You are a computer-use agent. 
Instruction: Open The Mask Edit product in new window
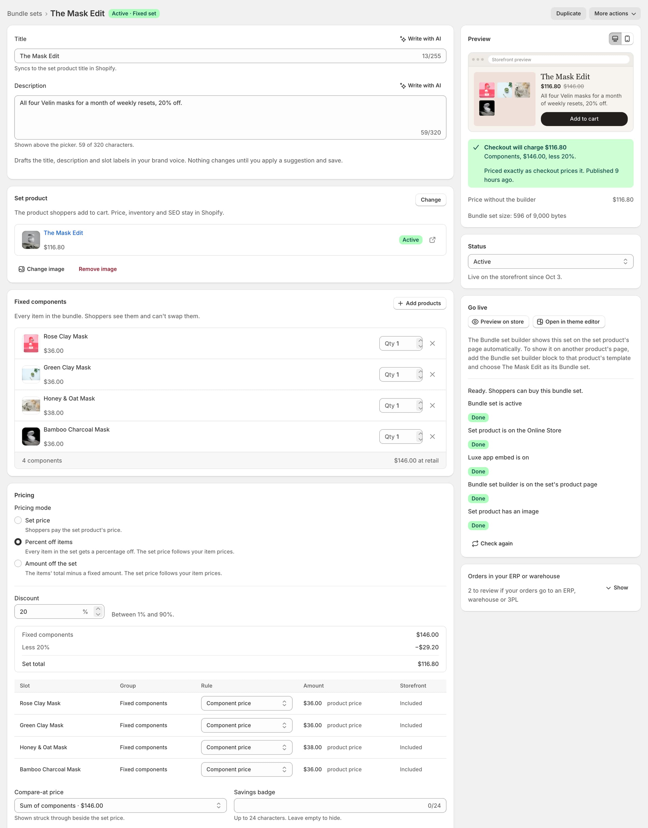pyautogui.click(x=432, y=240)
